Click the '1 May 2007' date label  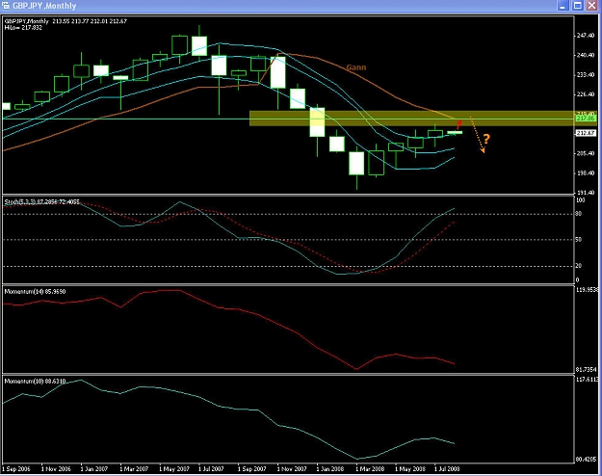pyautogui.click(x=174, y=469)
